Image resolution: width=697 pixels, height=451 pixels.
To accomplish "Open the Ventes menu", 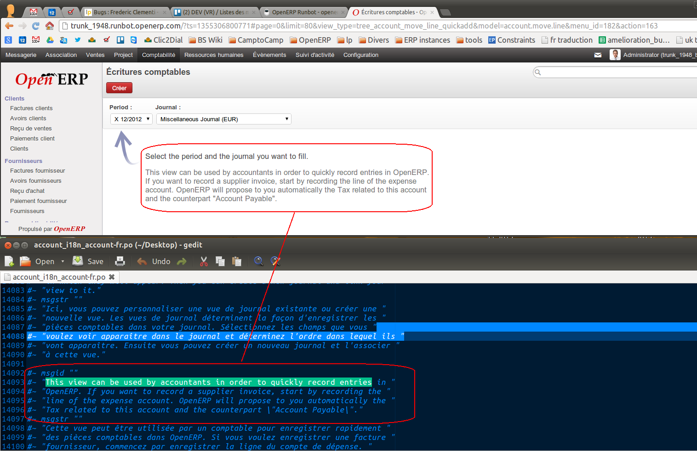I will coord(95,55).
